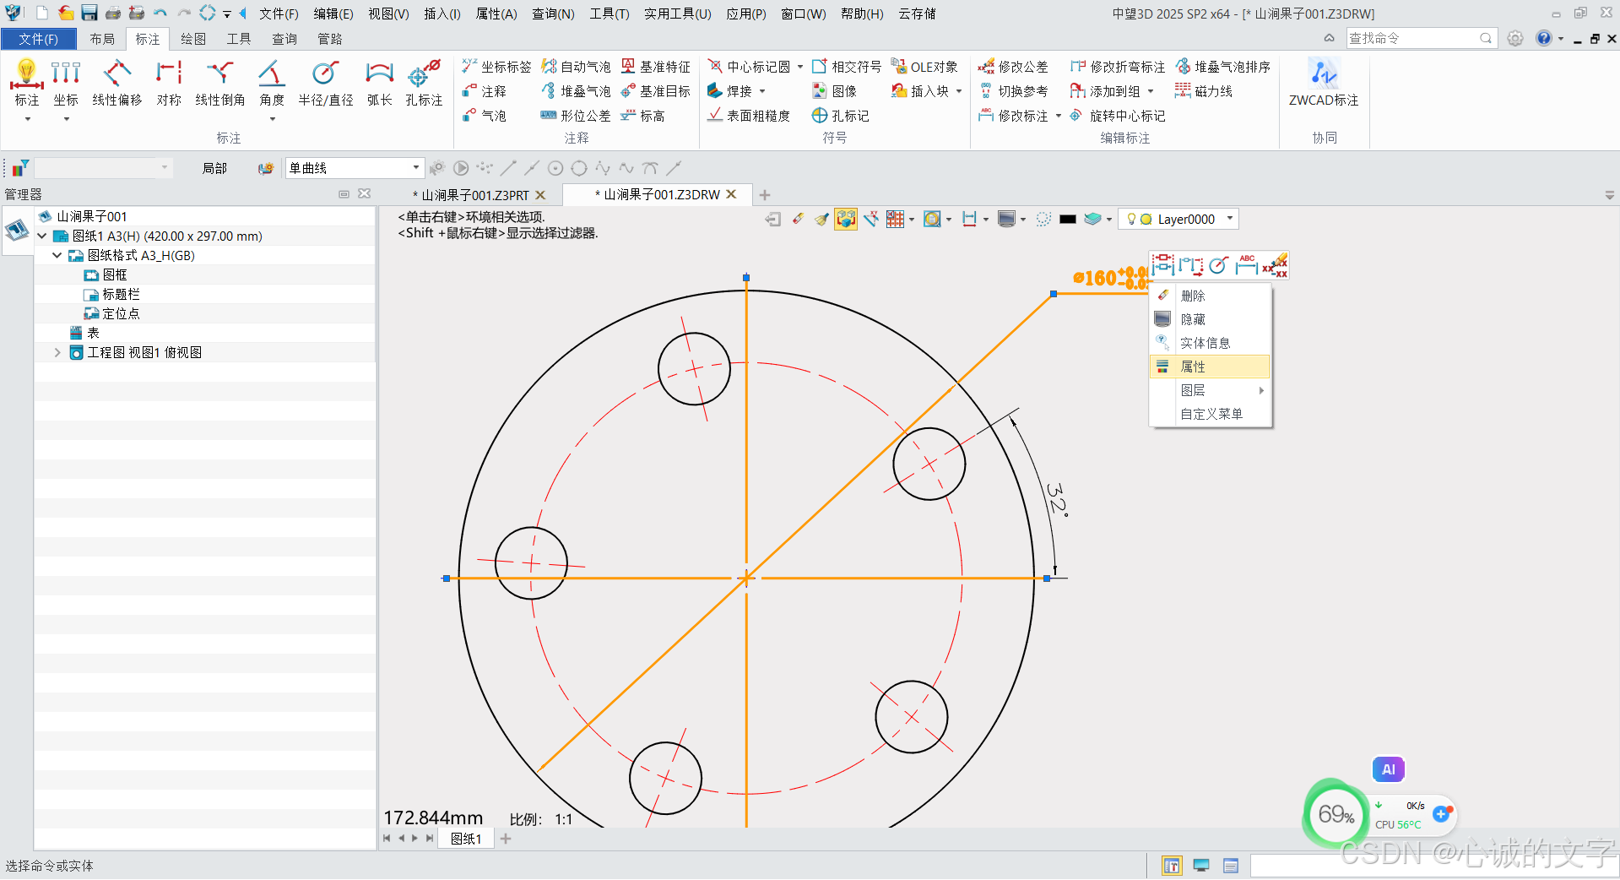Choose the 半径/直径 dimension tool

325,83
